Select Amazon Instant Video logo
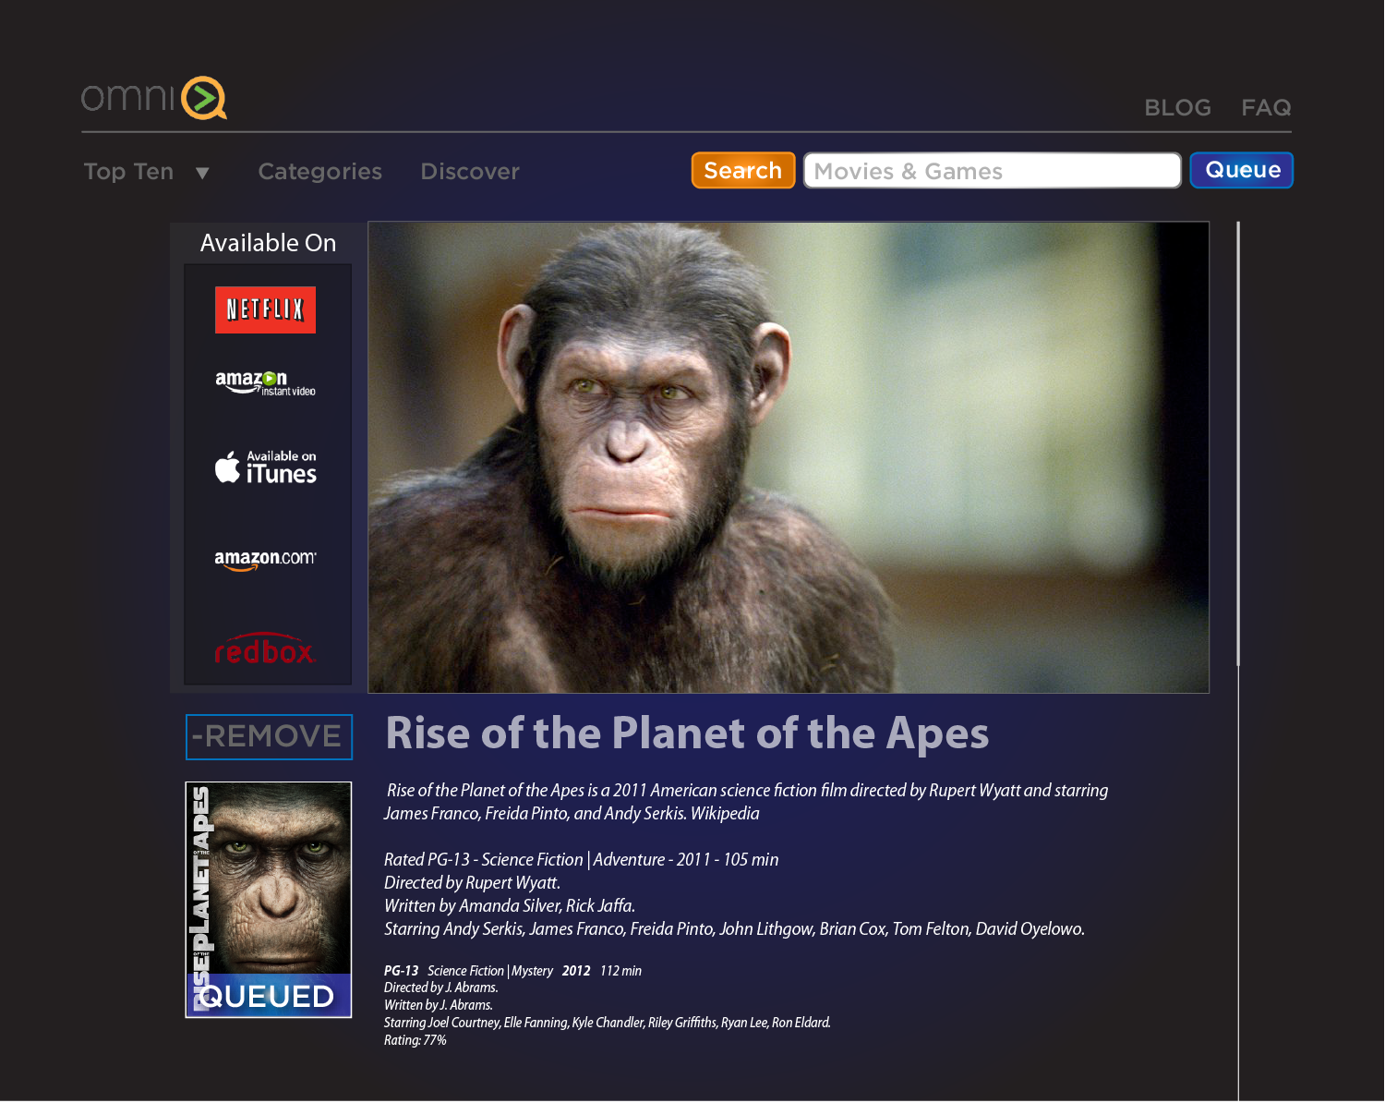 [x=265, y=383]
